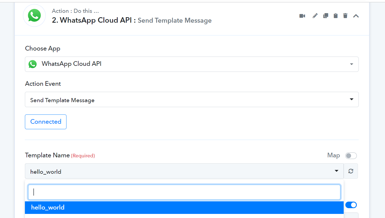Open the video tutorial camera icon
This screenshot has width=385, height=218.
302,16
